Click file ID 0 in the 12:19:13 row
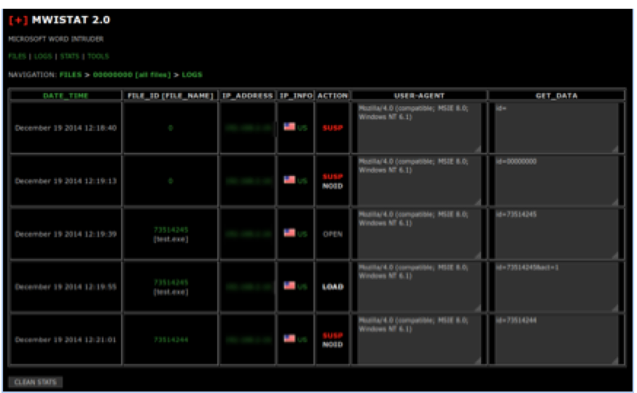This screenshot has width=637, height=393. click(x=171, y=181)
